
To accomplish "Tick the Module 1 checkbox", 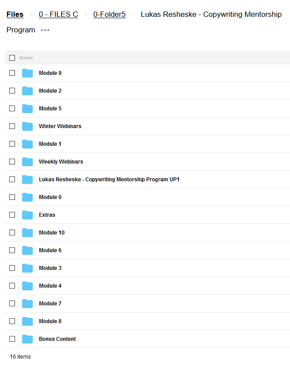I will [x=12, y=144].
